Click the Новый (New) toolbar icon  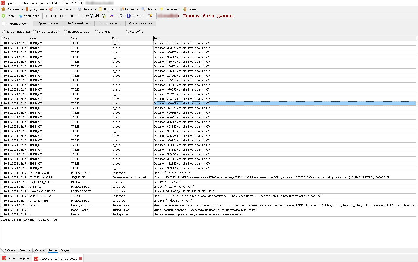click(x=3, y=16)
